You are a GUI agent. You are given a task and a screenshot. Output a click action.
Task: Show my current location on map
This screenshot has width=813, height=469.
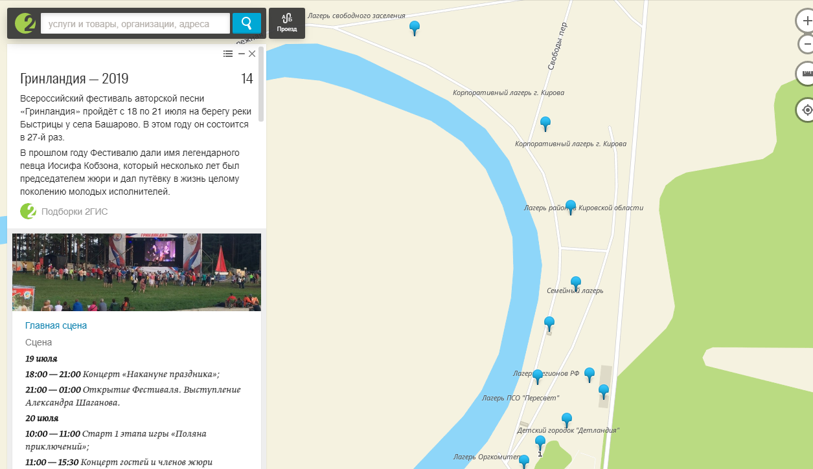(x=807, y=110)
